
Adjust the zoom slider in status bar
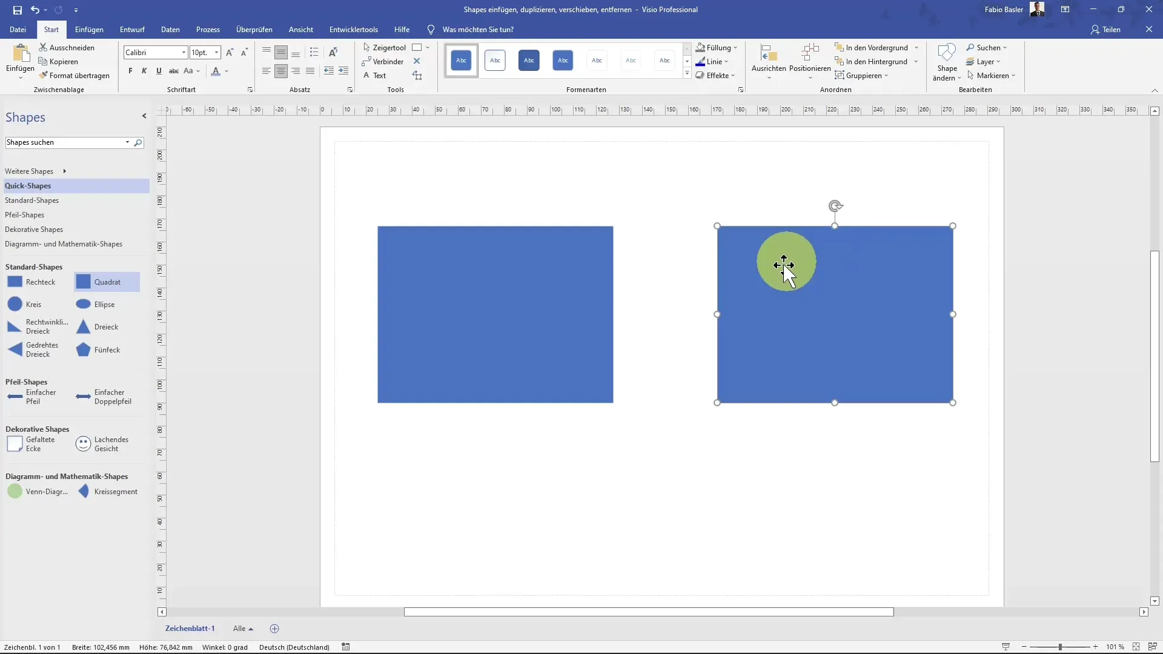coord(1060,647)
